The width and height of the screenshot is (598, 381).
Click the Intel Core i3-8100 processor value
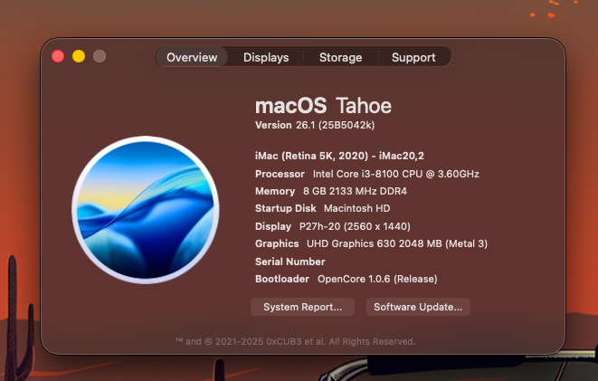[x=396, y=174]
